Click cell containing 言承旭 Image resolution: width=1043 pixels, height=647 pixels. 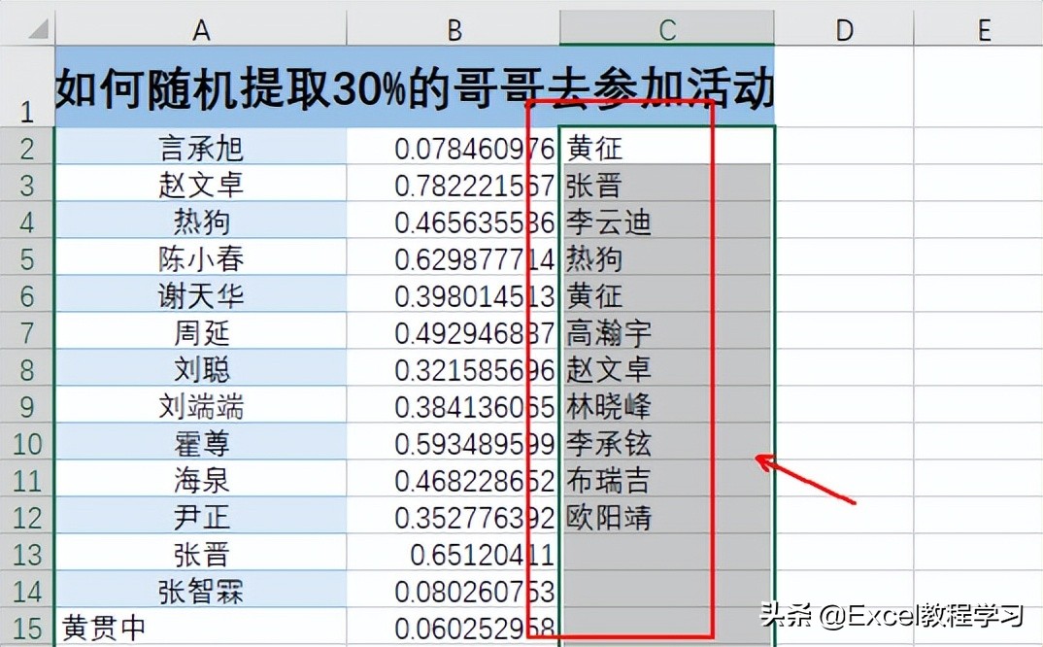[201, 148]
